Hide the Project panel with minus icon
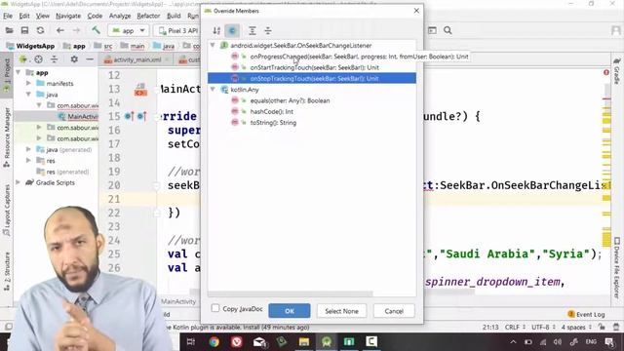The width and height of the screenshot is (624, 351). coord(90,59)
